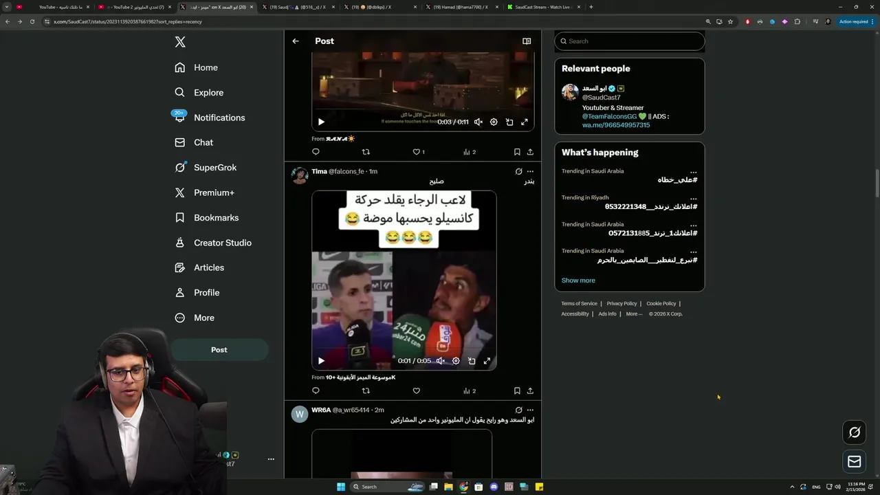Bookmark the top video post
Viewport: 880px width, 495px height.
(517, 152)
